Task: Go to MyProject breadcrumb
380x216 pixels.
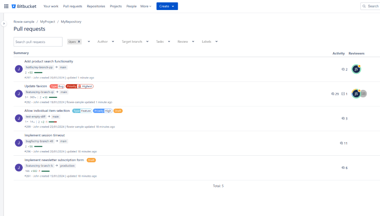Action: 48,21
